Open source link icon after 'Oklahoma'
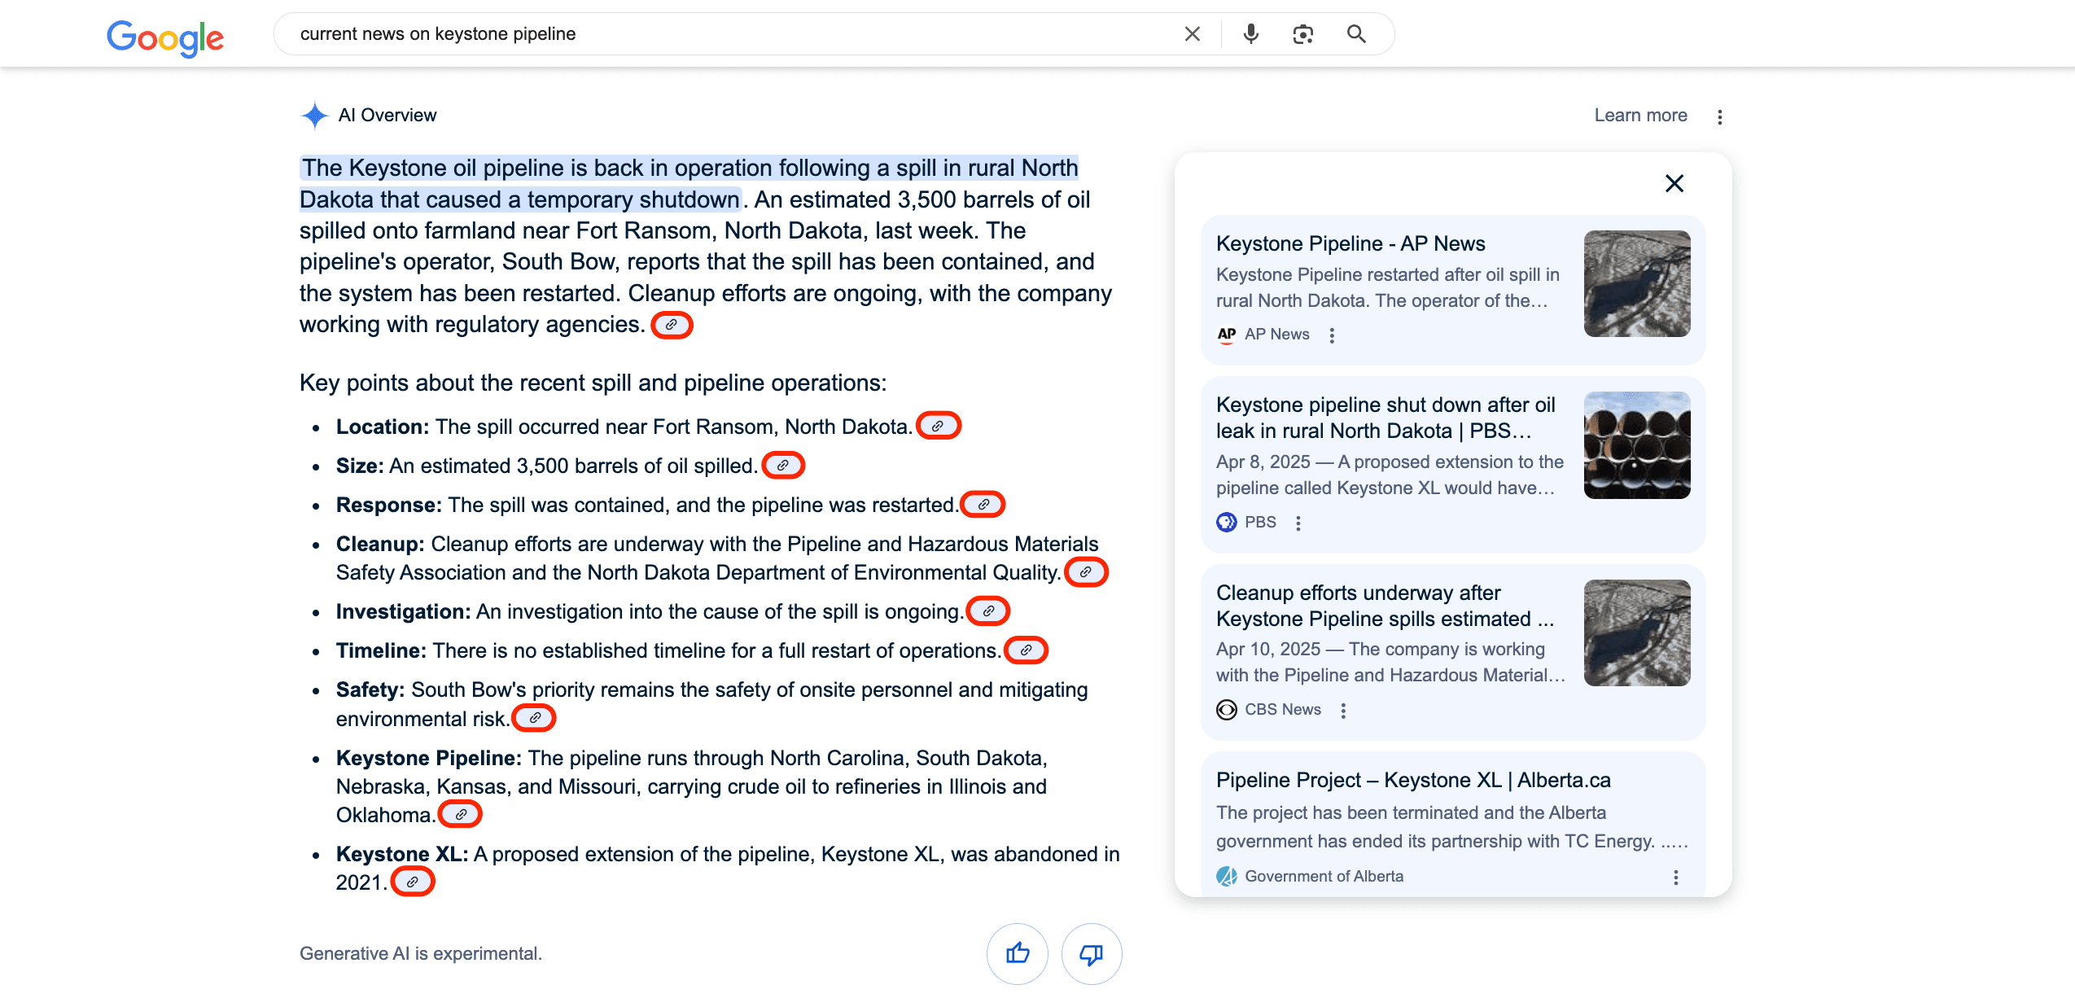 [460, 814]
